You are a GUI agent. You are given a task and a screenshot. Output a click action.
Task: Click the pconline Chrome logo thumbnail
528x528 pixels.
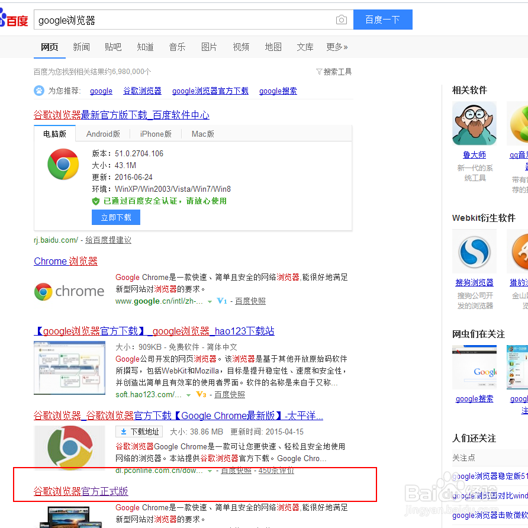69,447
